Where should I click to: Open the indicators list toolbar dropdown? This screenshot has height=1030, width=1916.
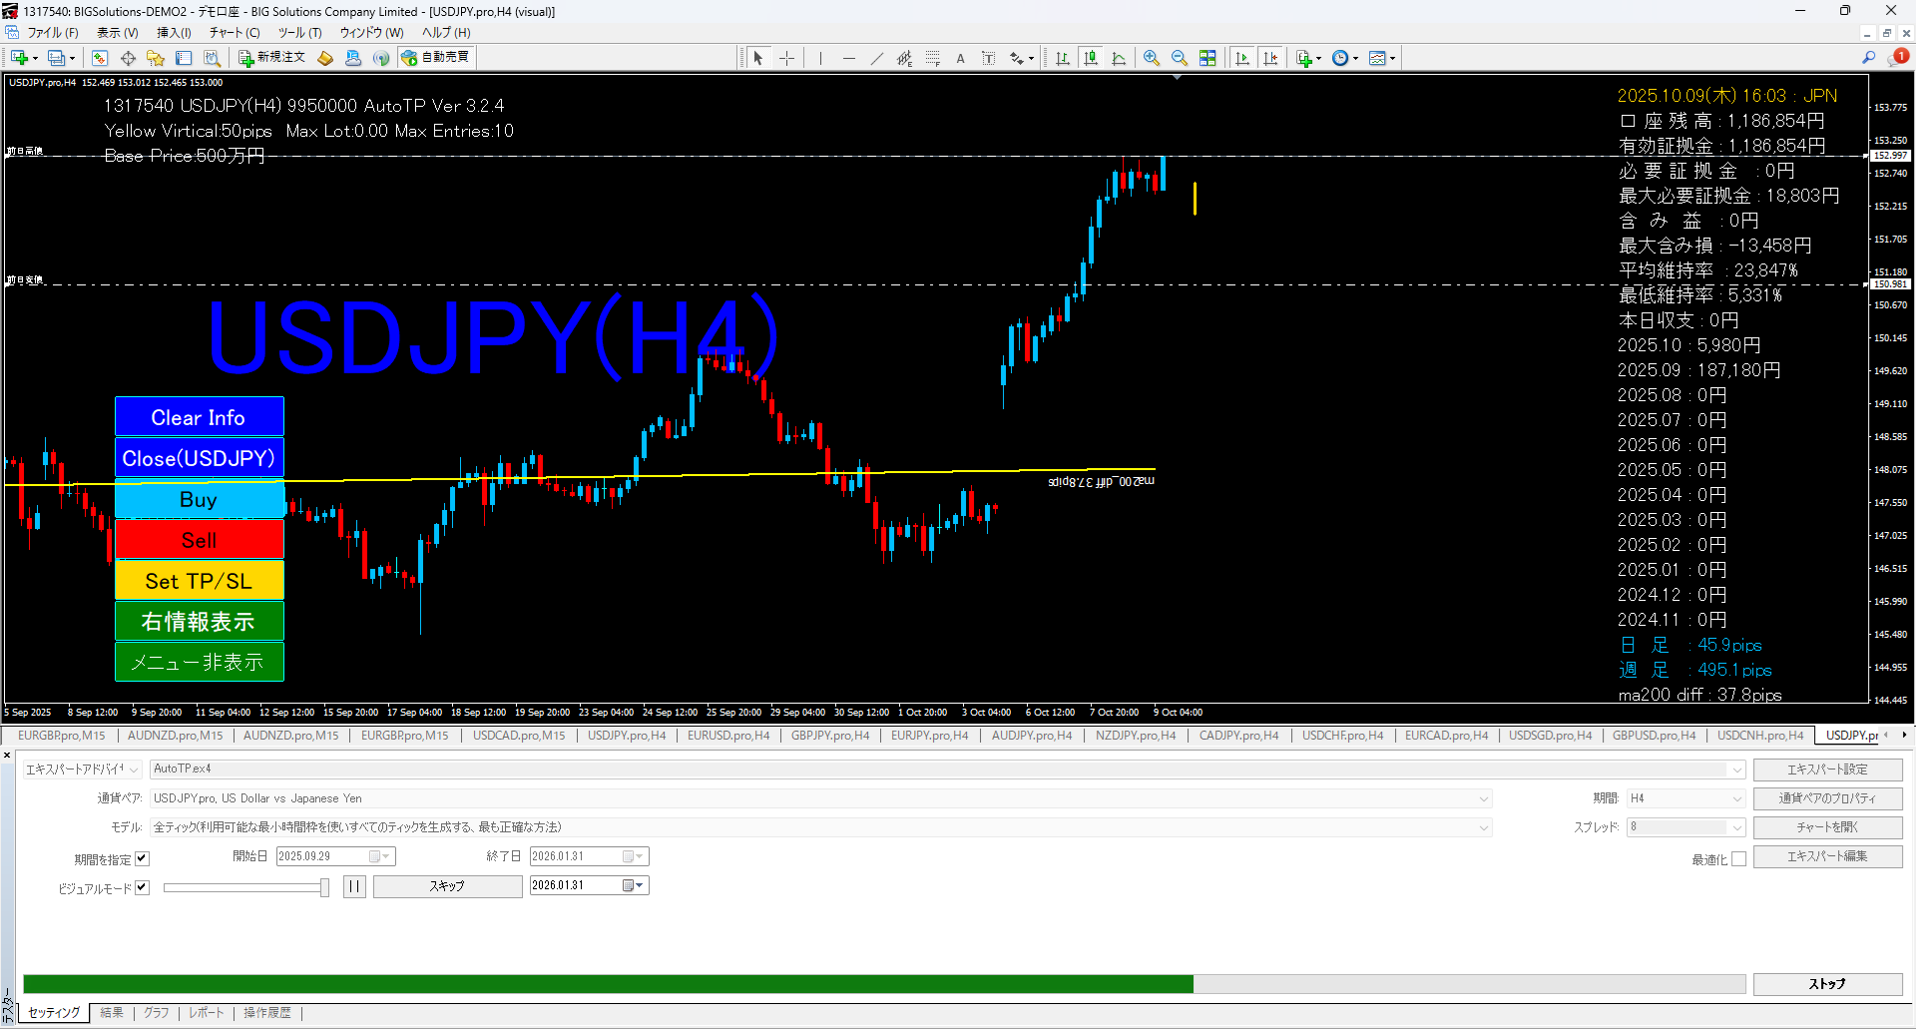point(1307,58)
